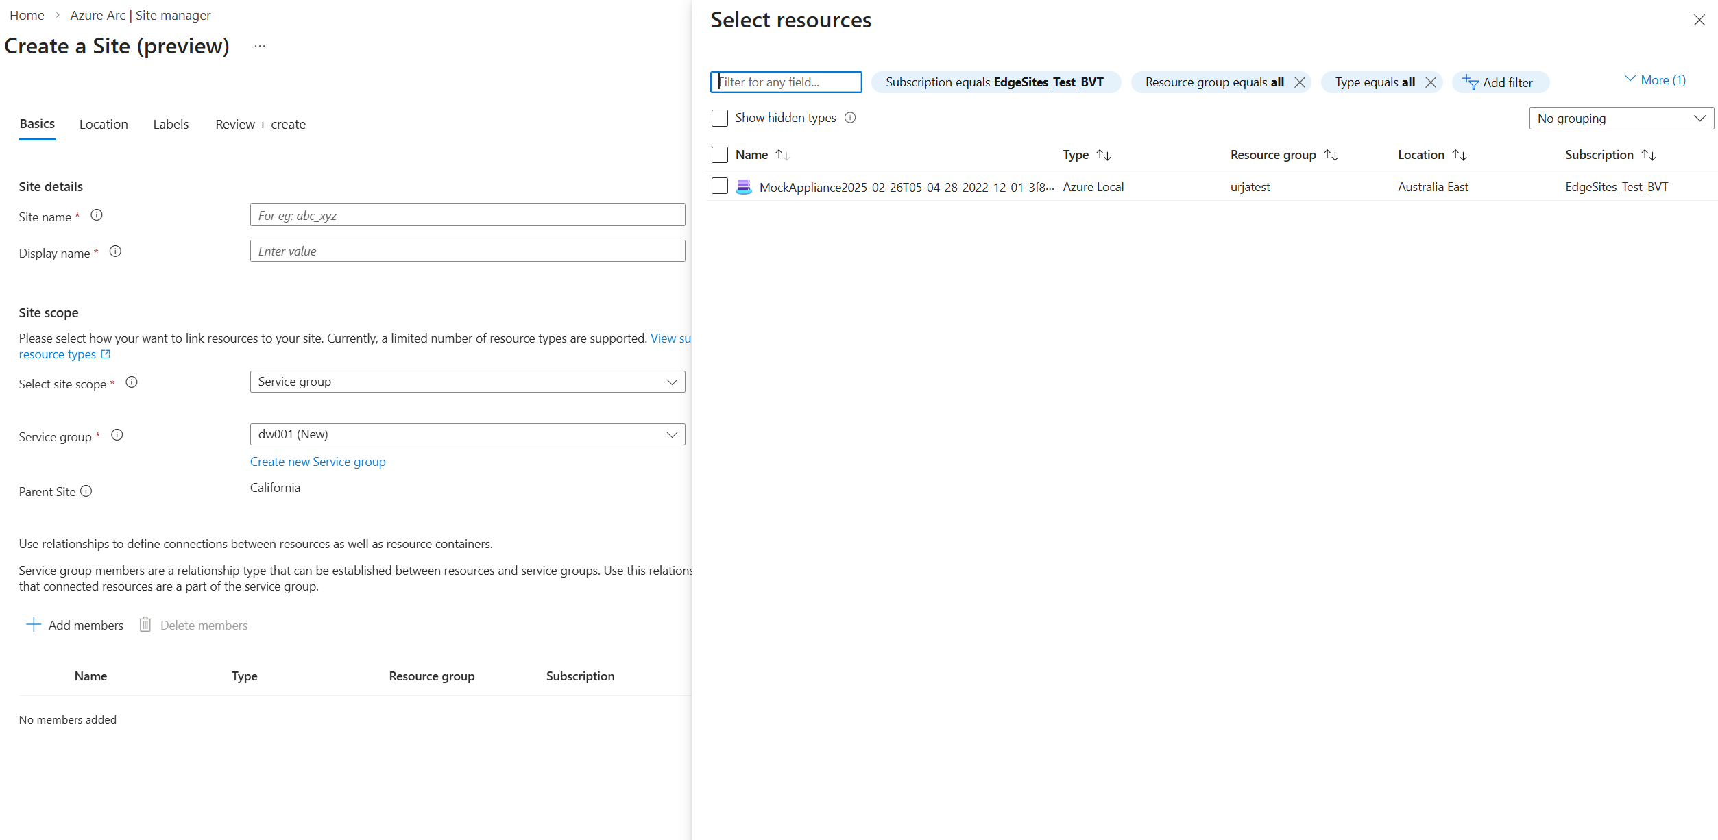
Task: Click the Resource group equals all pill
Action: coord(1214,82)
